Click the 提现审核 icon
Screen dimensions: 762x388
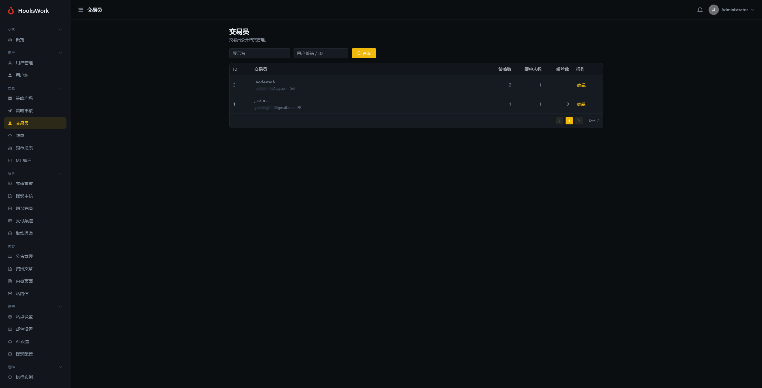point(10,196)
